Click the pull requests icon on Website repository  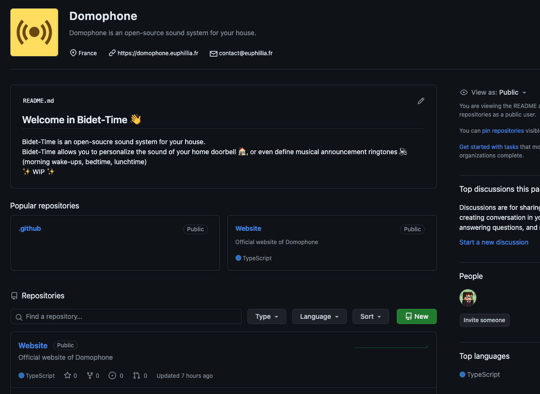[137, 375]
